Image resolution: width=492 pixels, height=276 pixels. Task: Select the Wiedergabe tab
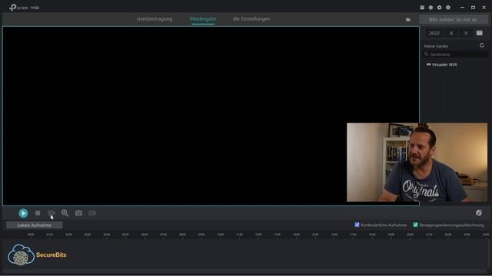coord(203,19)
